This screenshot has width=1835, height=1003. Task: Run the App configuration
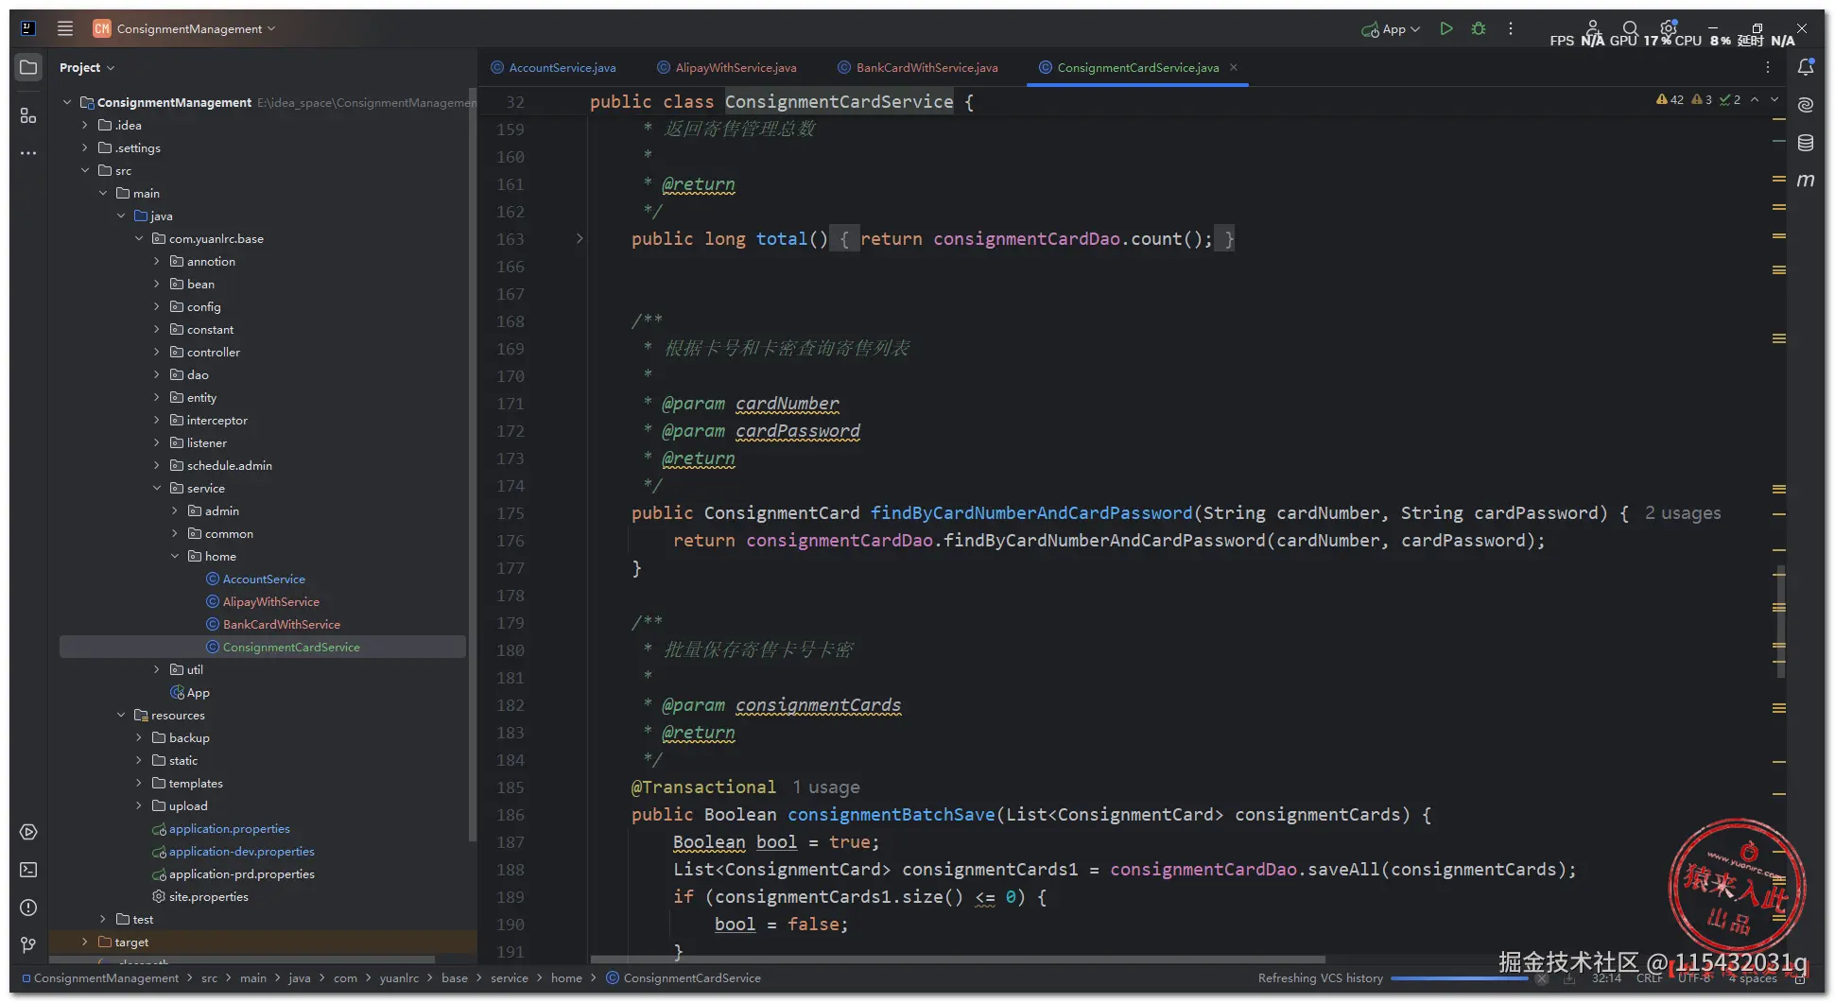coord(1445,29)
